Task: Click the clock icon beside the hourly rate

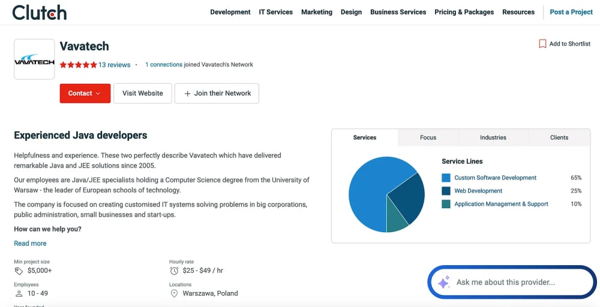Action: pos(174,271)
